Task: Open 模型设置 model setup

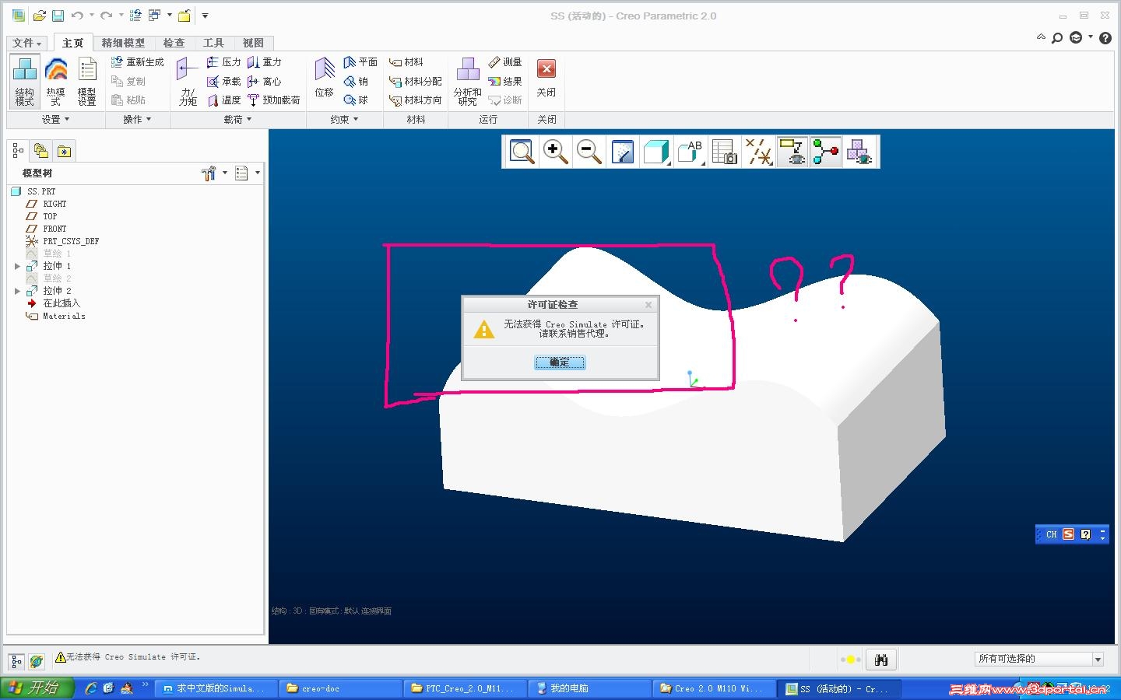Action: (86, 81)
